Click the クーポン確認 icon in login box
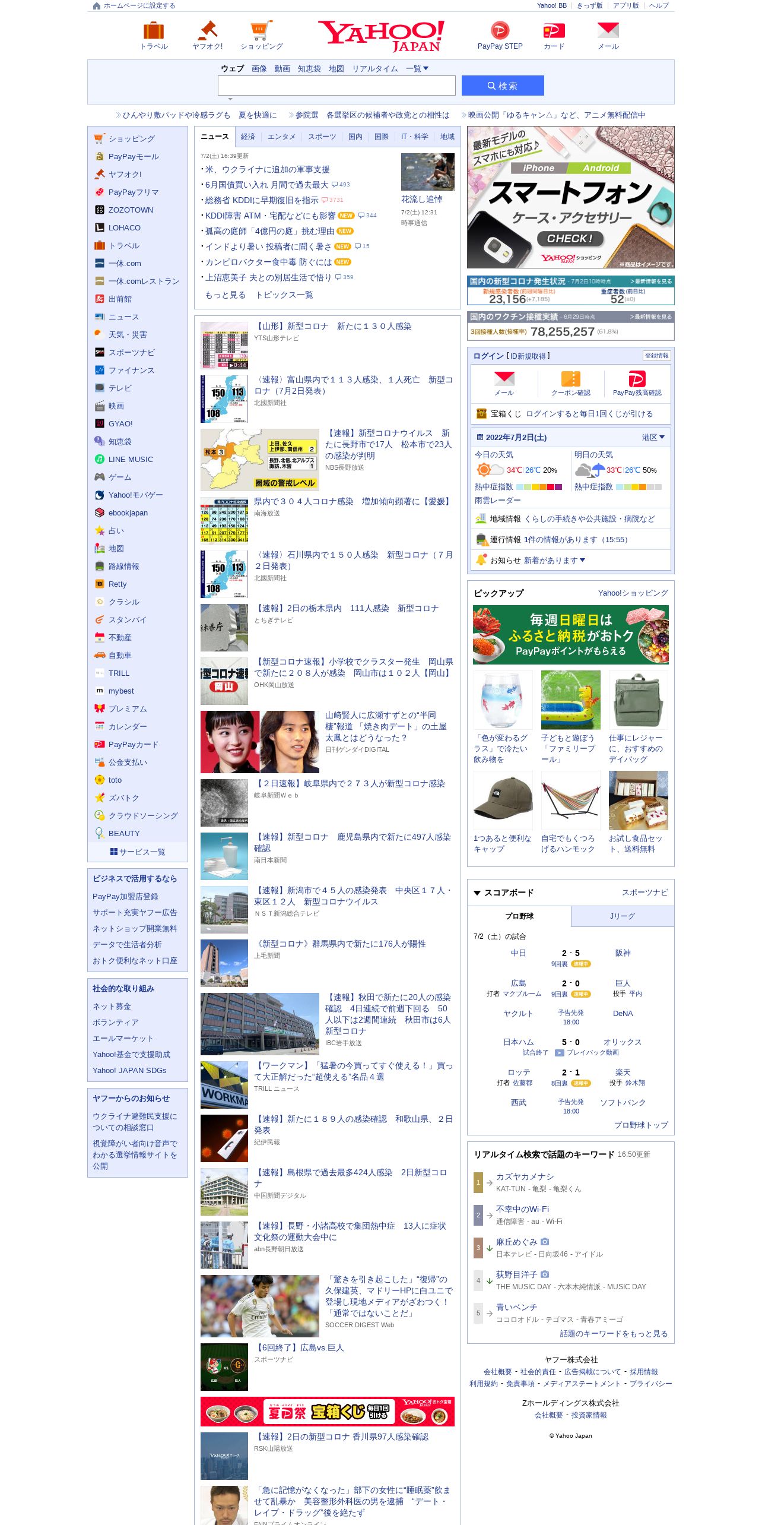The width and height of the screenshot is (762, 1525). [x=571, y=379]
